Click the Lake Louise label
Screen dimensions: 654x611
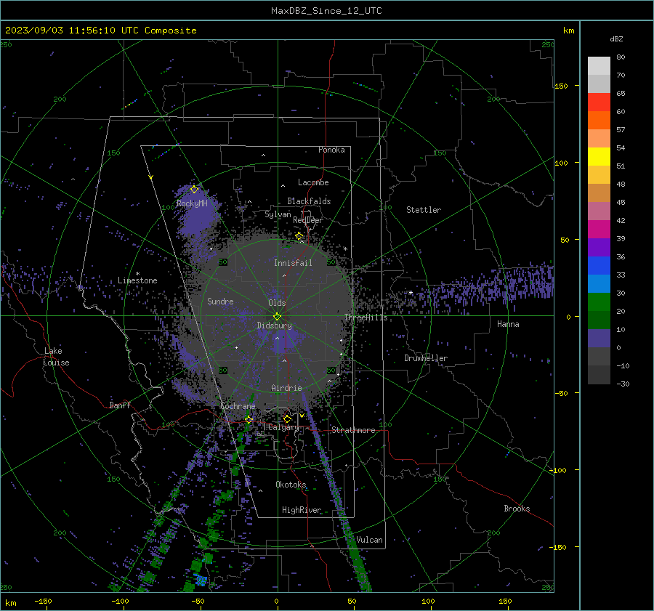tap(56, 357)
